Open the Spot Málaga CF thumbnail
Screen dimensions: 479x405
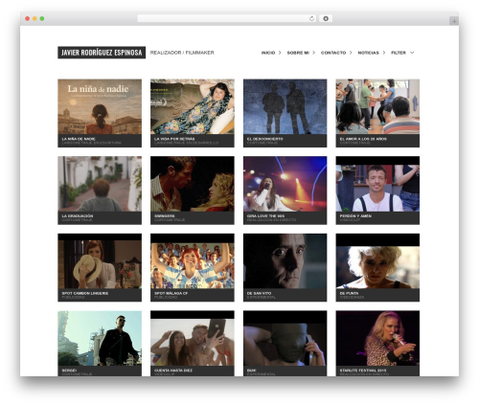193,261
